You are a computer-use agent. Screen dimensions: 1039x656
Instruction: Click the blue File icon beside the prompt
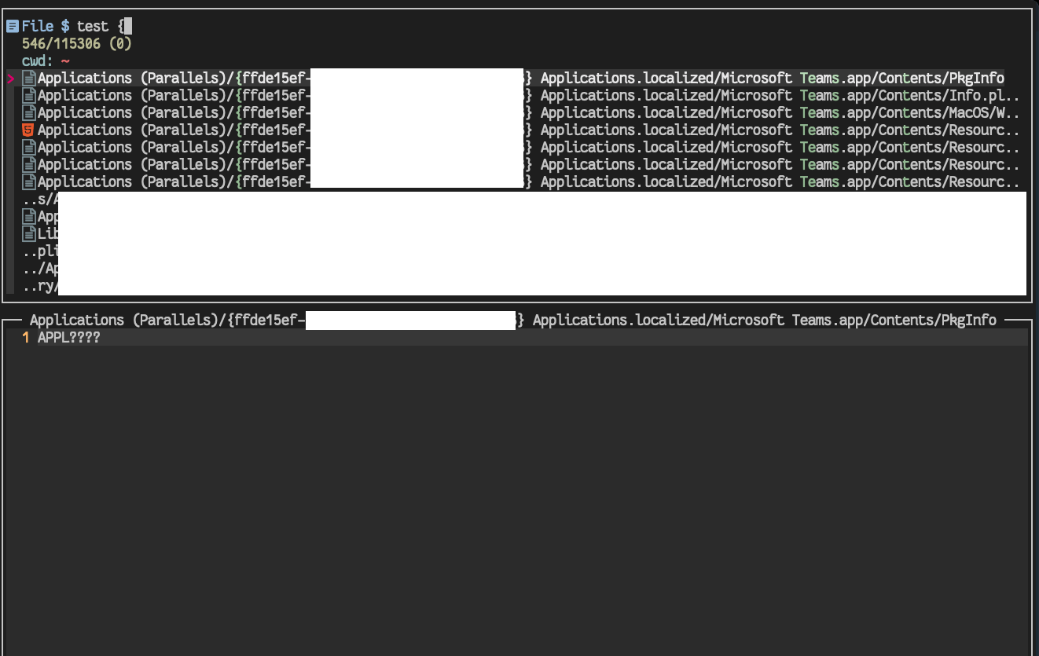[x=12, y=27]
